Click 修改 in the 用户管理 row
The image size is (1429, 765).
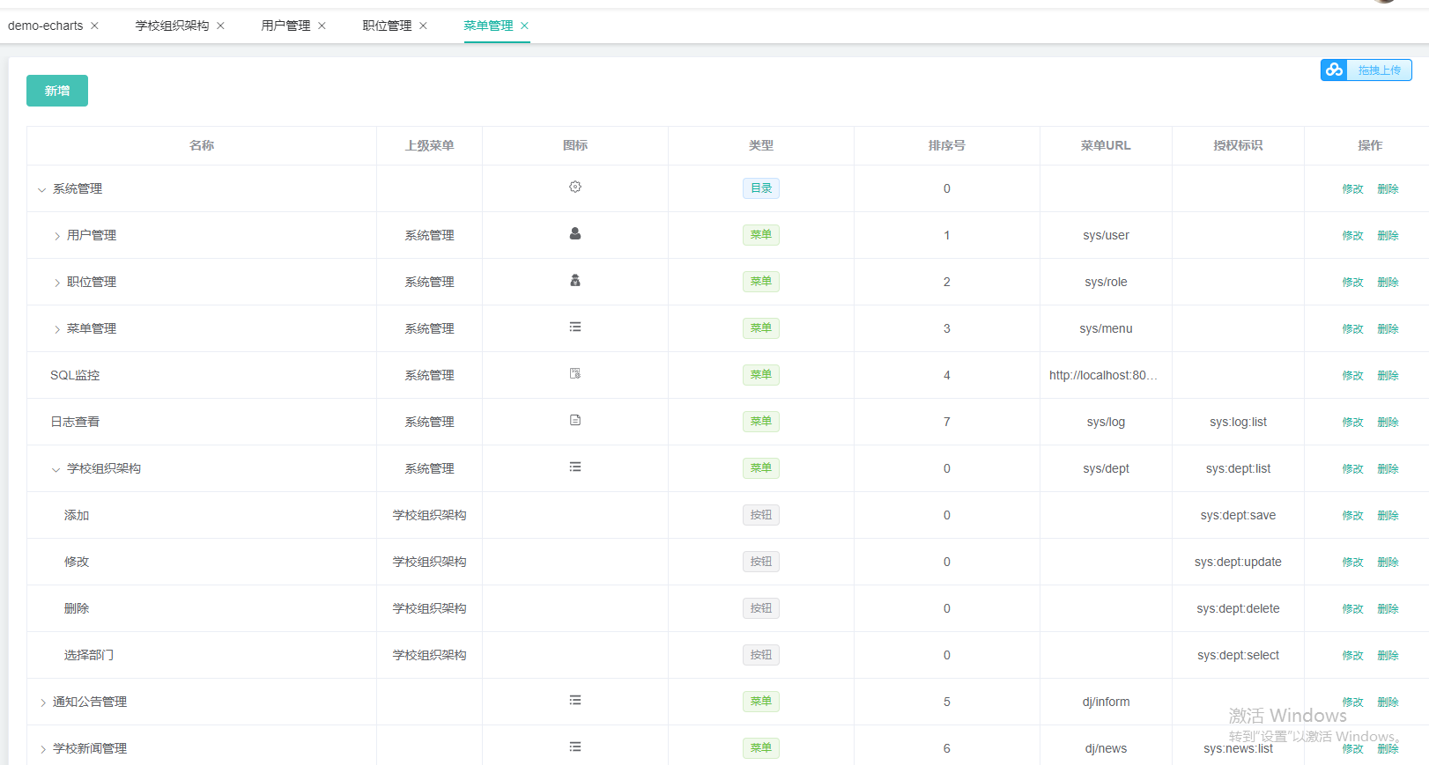[x=1352, y=236]
